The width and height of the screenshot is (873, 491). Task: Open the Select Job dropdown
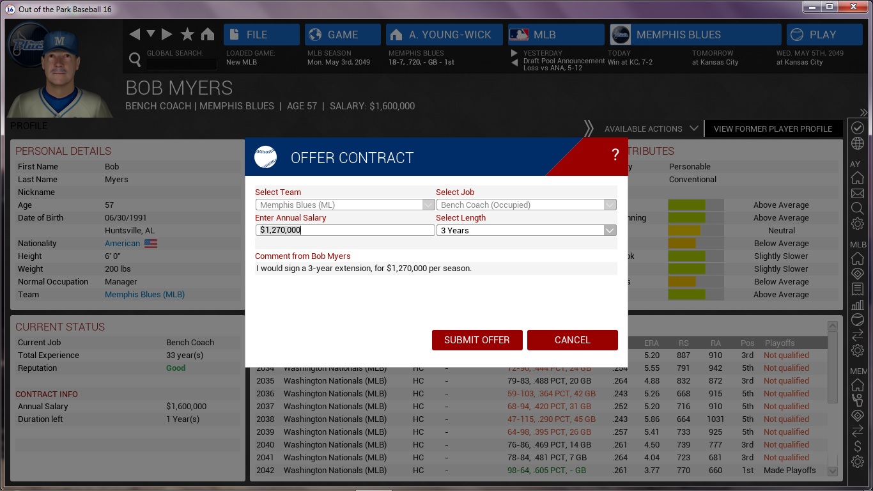pyautogui.click(x=527, y=205)
